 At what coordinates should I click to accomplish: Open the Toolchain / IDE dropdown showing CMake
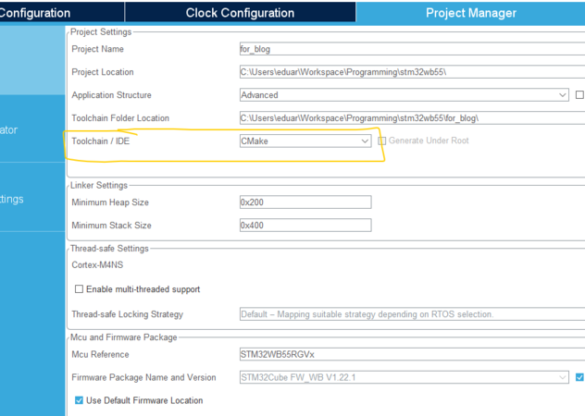click(305, 141)
